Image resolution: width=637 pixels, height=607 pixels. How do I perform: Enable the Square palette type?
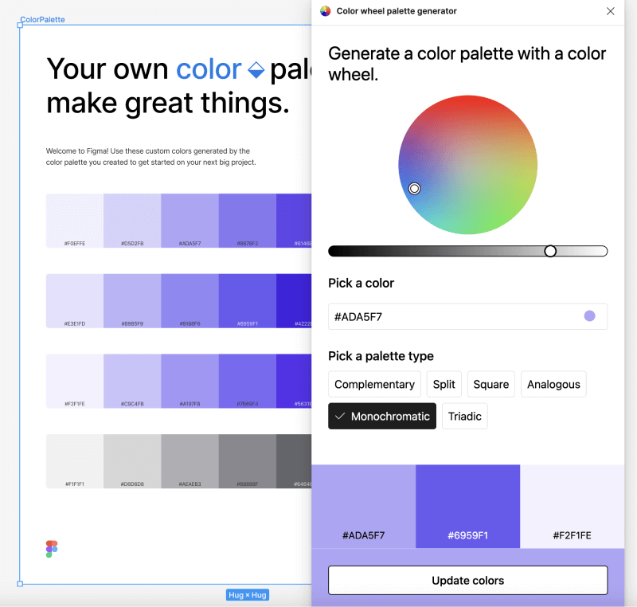pos(490,384)
